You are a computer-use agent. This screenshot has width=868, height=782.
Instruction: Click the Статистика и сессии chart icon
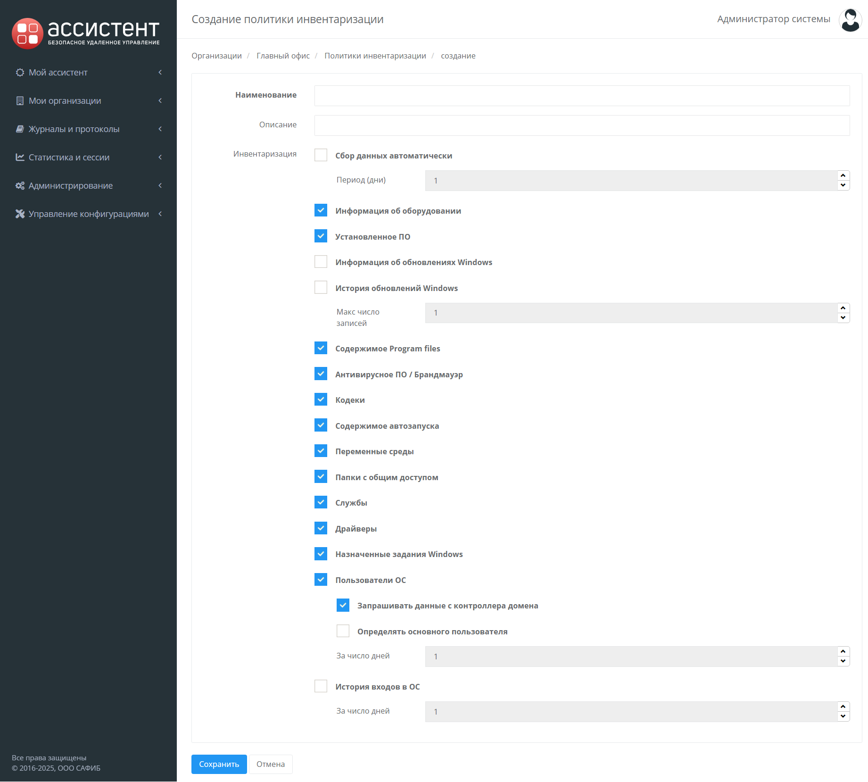(x=20, y=158)
